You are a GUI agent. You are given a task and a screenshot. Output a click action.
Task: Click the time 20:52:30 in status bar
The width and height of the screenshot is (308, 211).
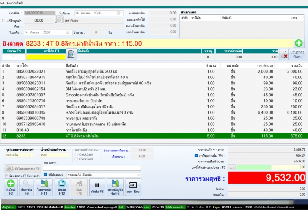(157, 207)
